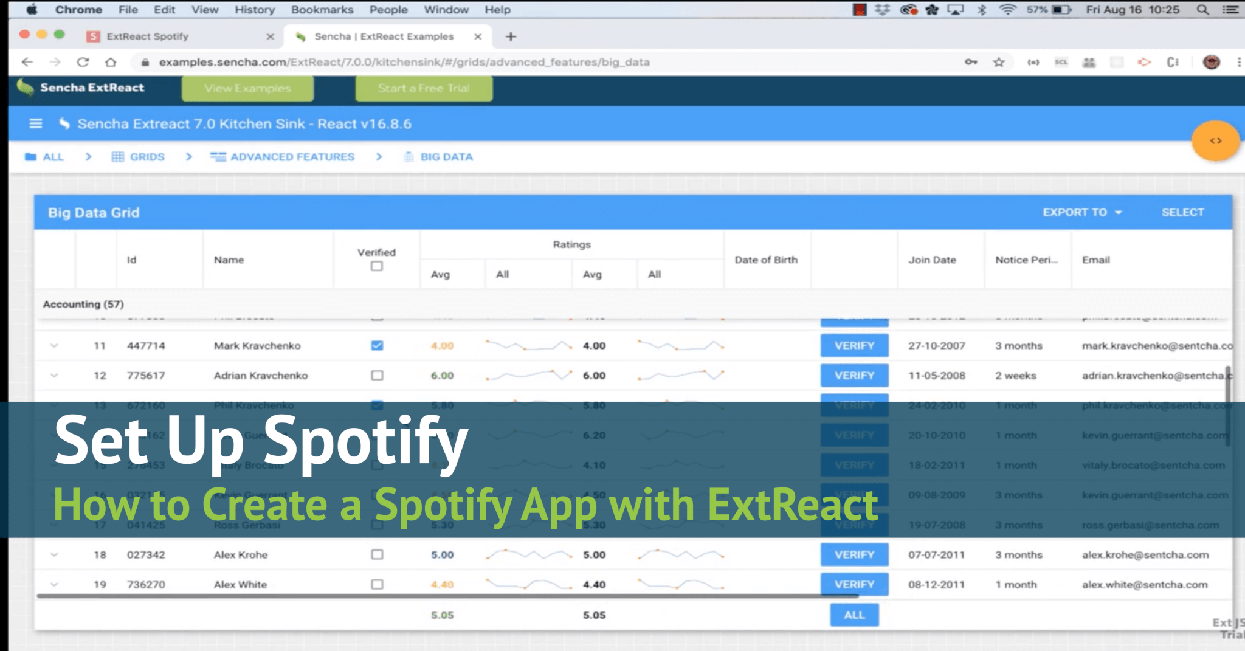This screenshot has height=651, width=1245.
Task: Click the View Examples button
Action: [x=247, y=88]
